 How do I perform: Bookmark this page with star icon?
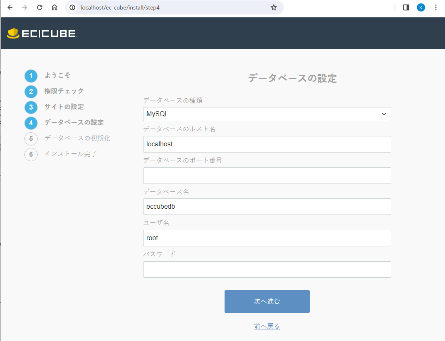coord(273,7)
